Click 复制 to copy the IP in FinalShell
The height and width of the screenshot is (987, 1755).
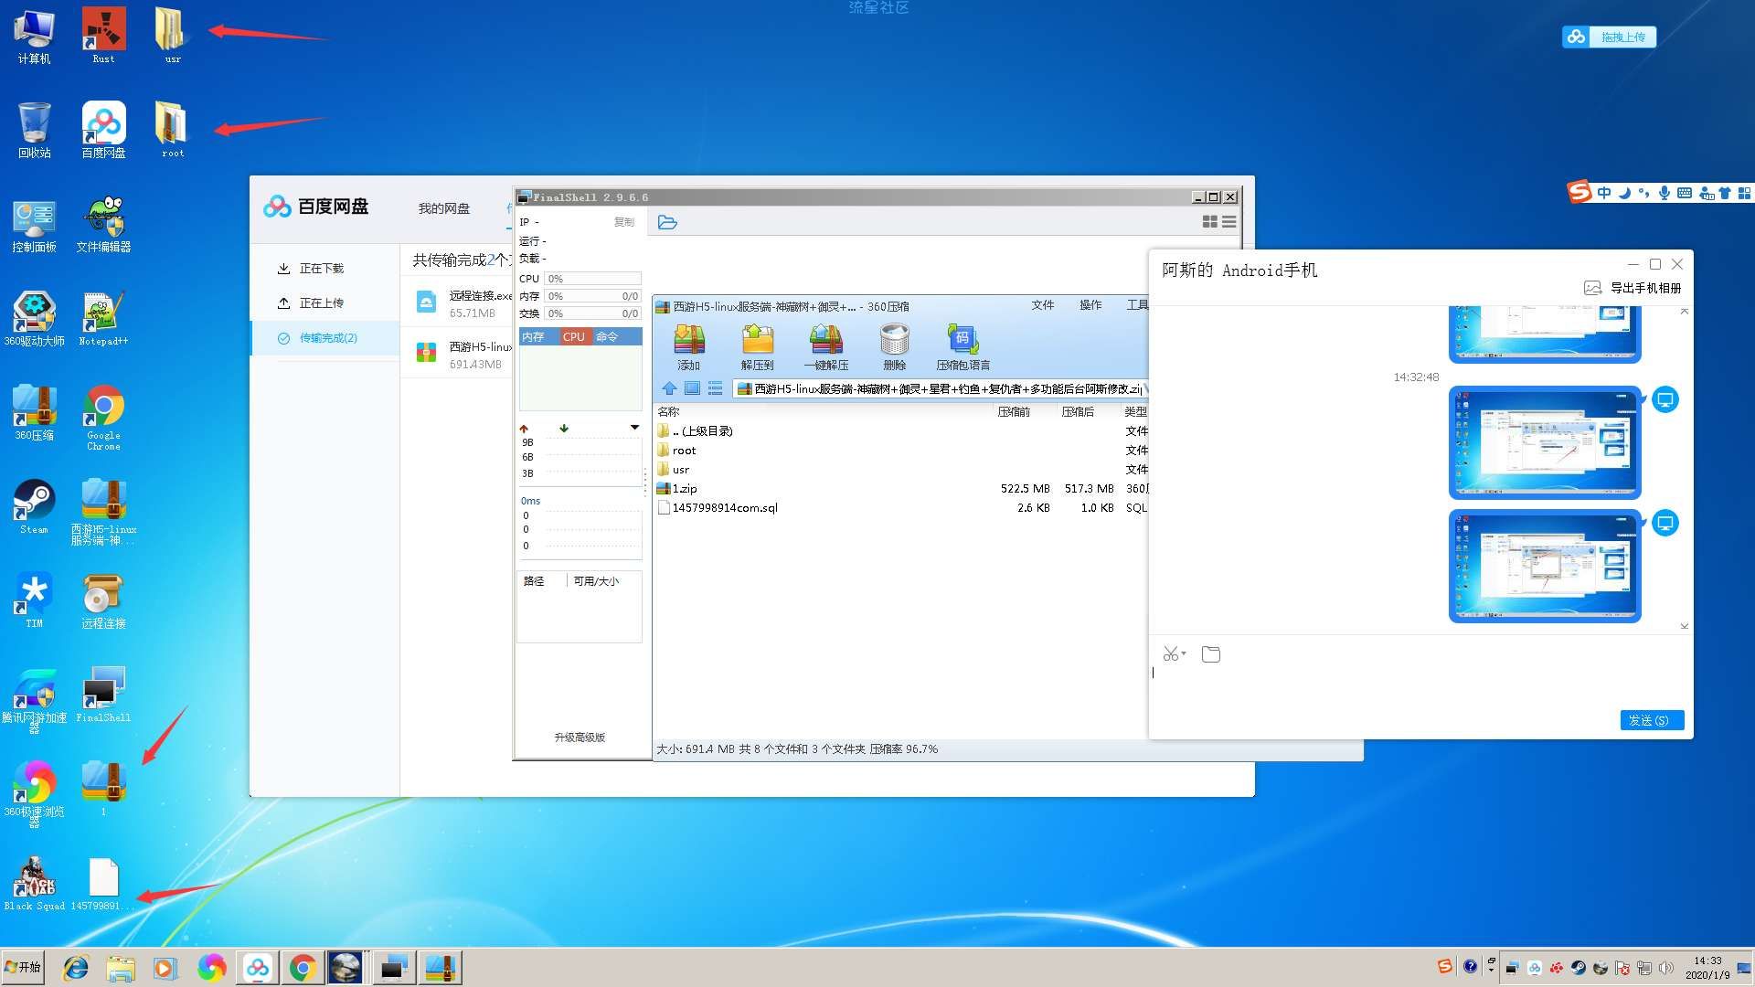(624, 222)
